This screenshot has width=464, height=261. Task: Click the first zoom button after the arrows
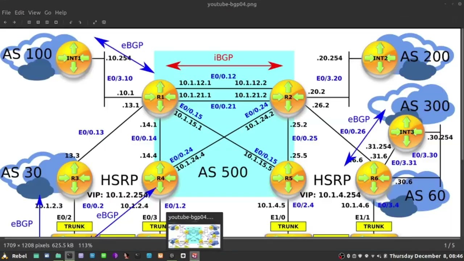pyautogui.click(x=29, y=22)
